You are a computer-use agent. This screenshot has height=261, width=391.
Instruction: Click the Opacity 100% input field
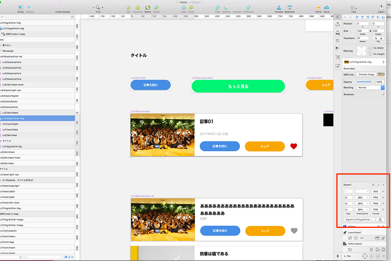(x=380, y=82)
